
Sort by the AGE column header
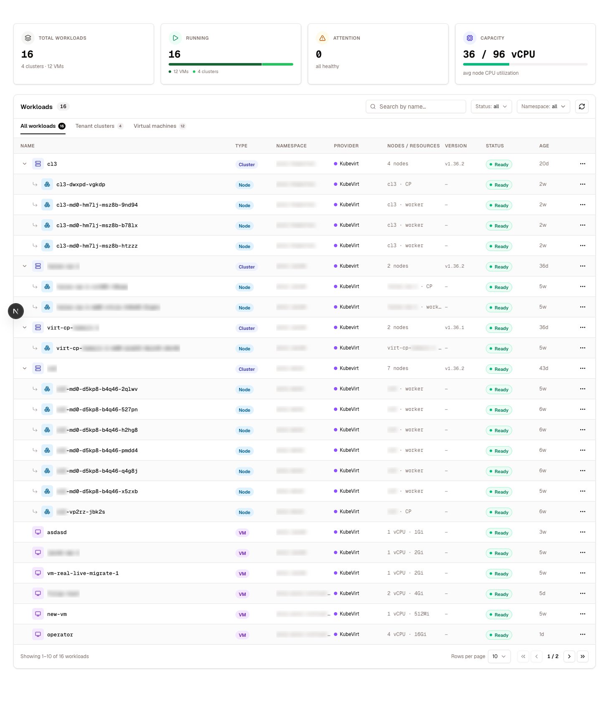click(x=544, y=146)
